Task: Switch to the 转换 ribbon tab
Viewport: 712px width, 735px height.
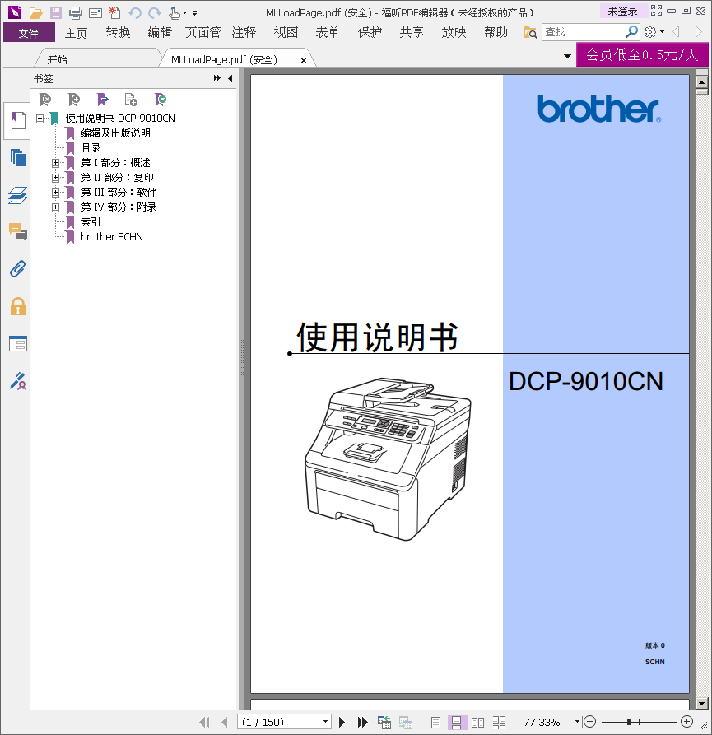Action: click(x=118, y=33)
